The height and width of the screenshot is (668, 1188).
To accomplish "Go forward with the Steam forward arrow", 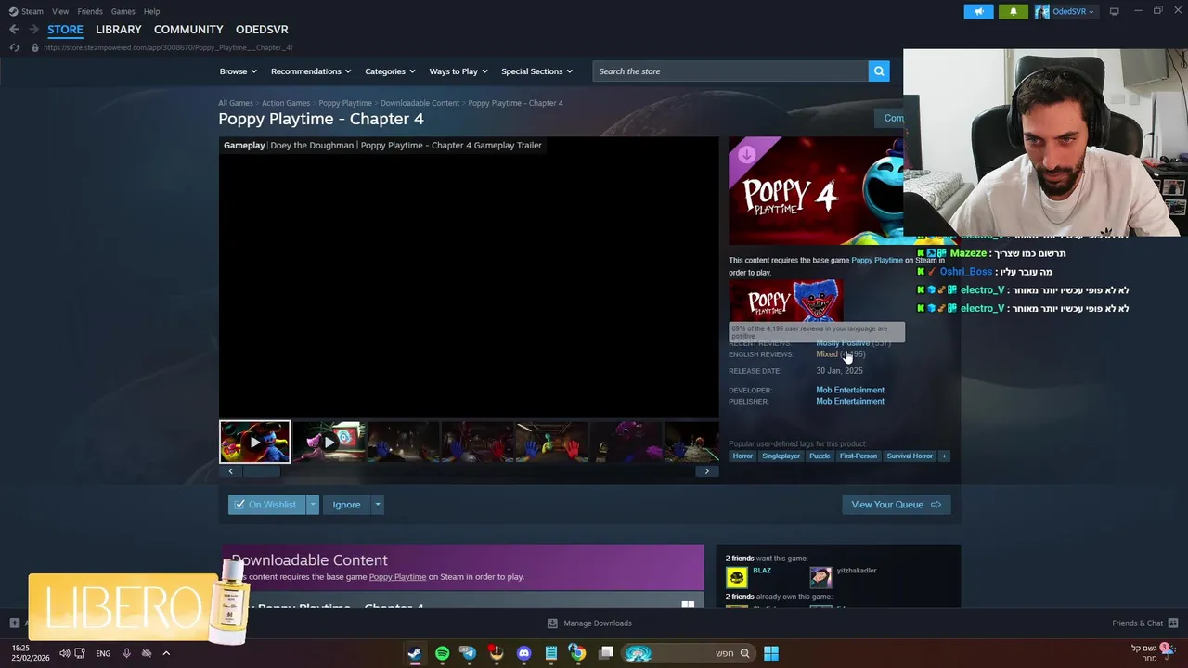I will click(x=33, y=30).
